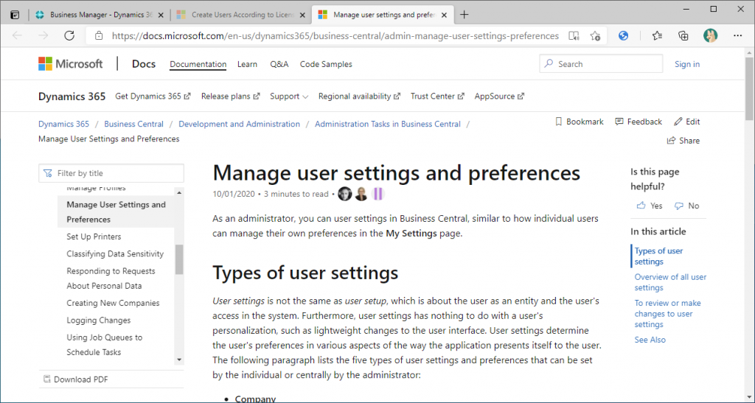
Task: Close the Create Users According to License tab
Action: [302, 15]
